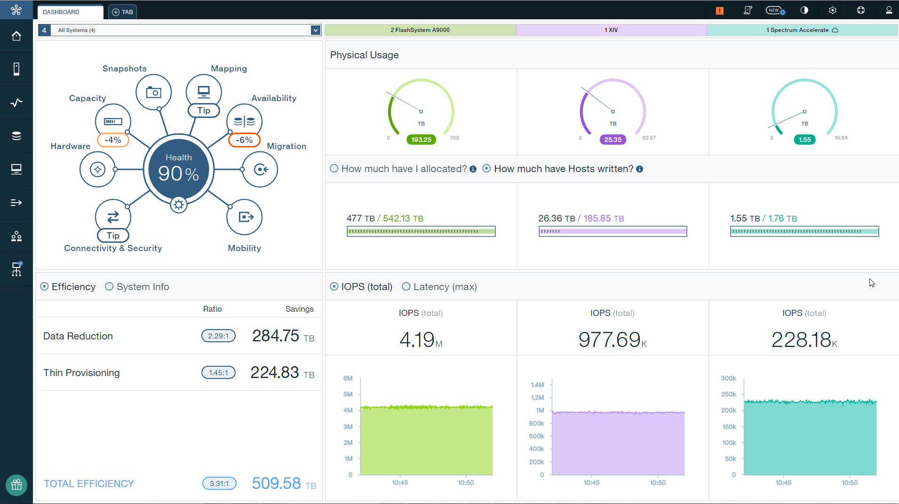899x504 pixels.
Task: Click the XIV IOPS purple chart
Action: click(x=618, y=442)
